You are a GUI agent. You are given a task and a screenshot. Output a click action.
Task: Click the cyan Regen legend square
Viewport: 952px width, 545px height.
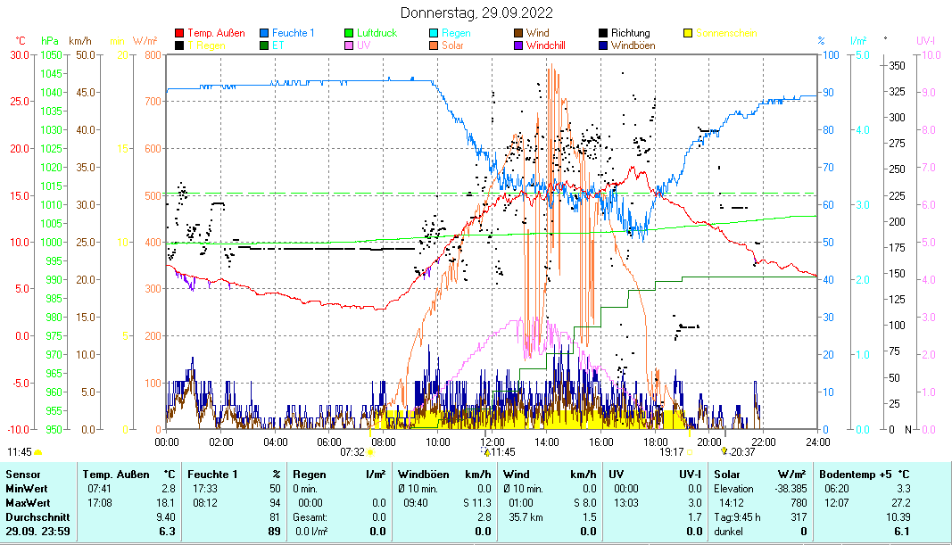tap(434, 33)
